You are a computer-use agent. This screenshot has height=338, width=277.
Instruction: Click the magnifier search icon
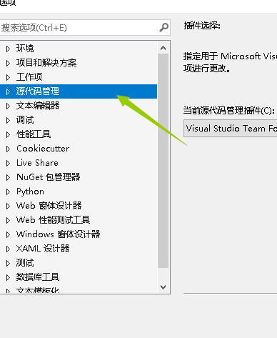163,27
